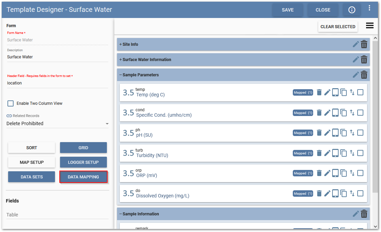This screenshot has height=232, width=381.
Task: Open the info icon in title bar
Action: point(352,9)
